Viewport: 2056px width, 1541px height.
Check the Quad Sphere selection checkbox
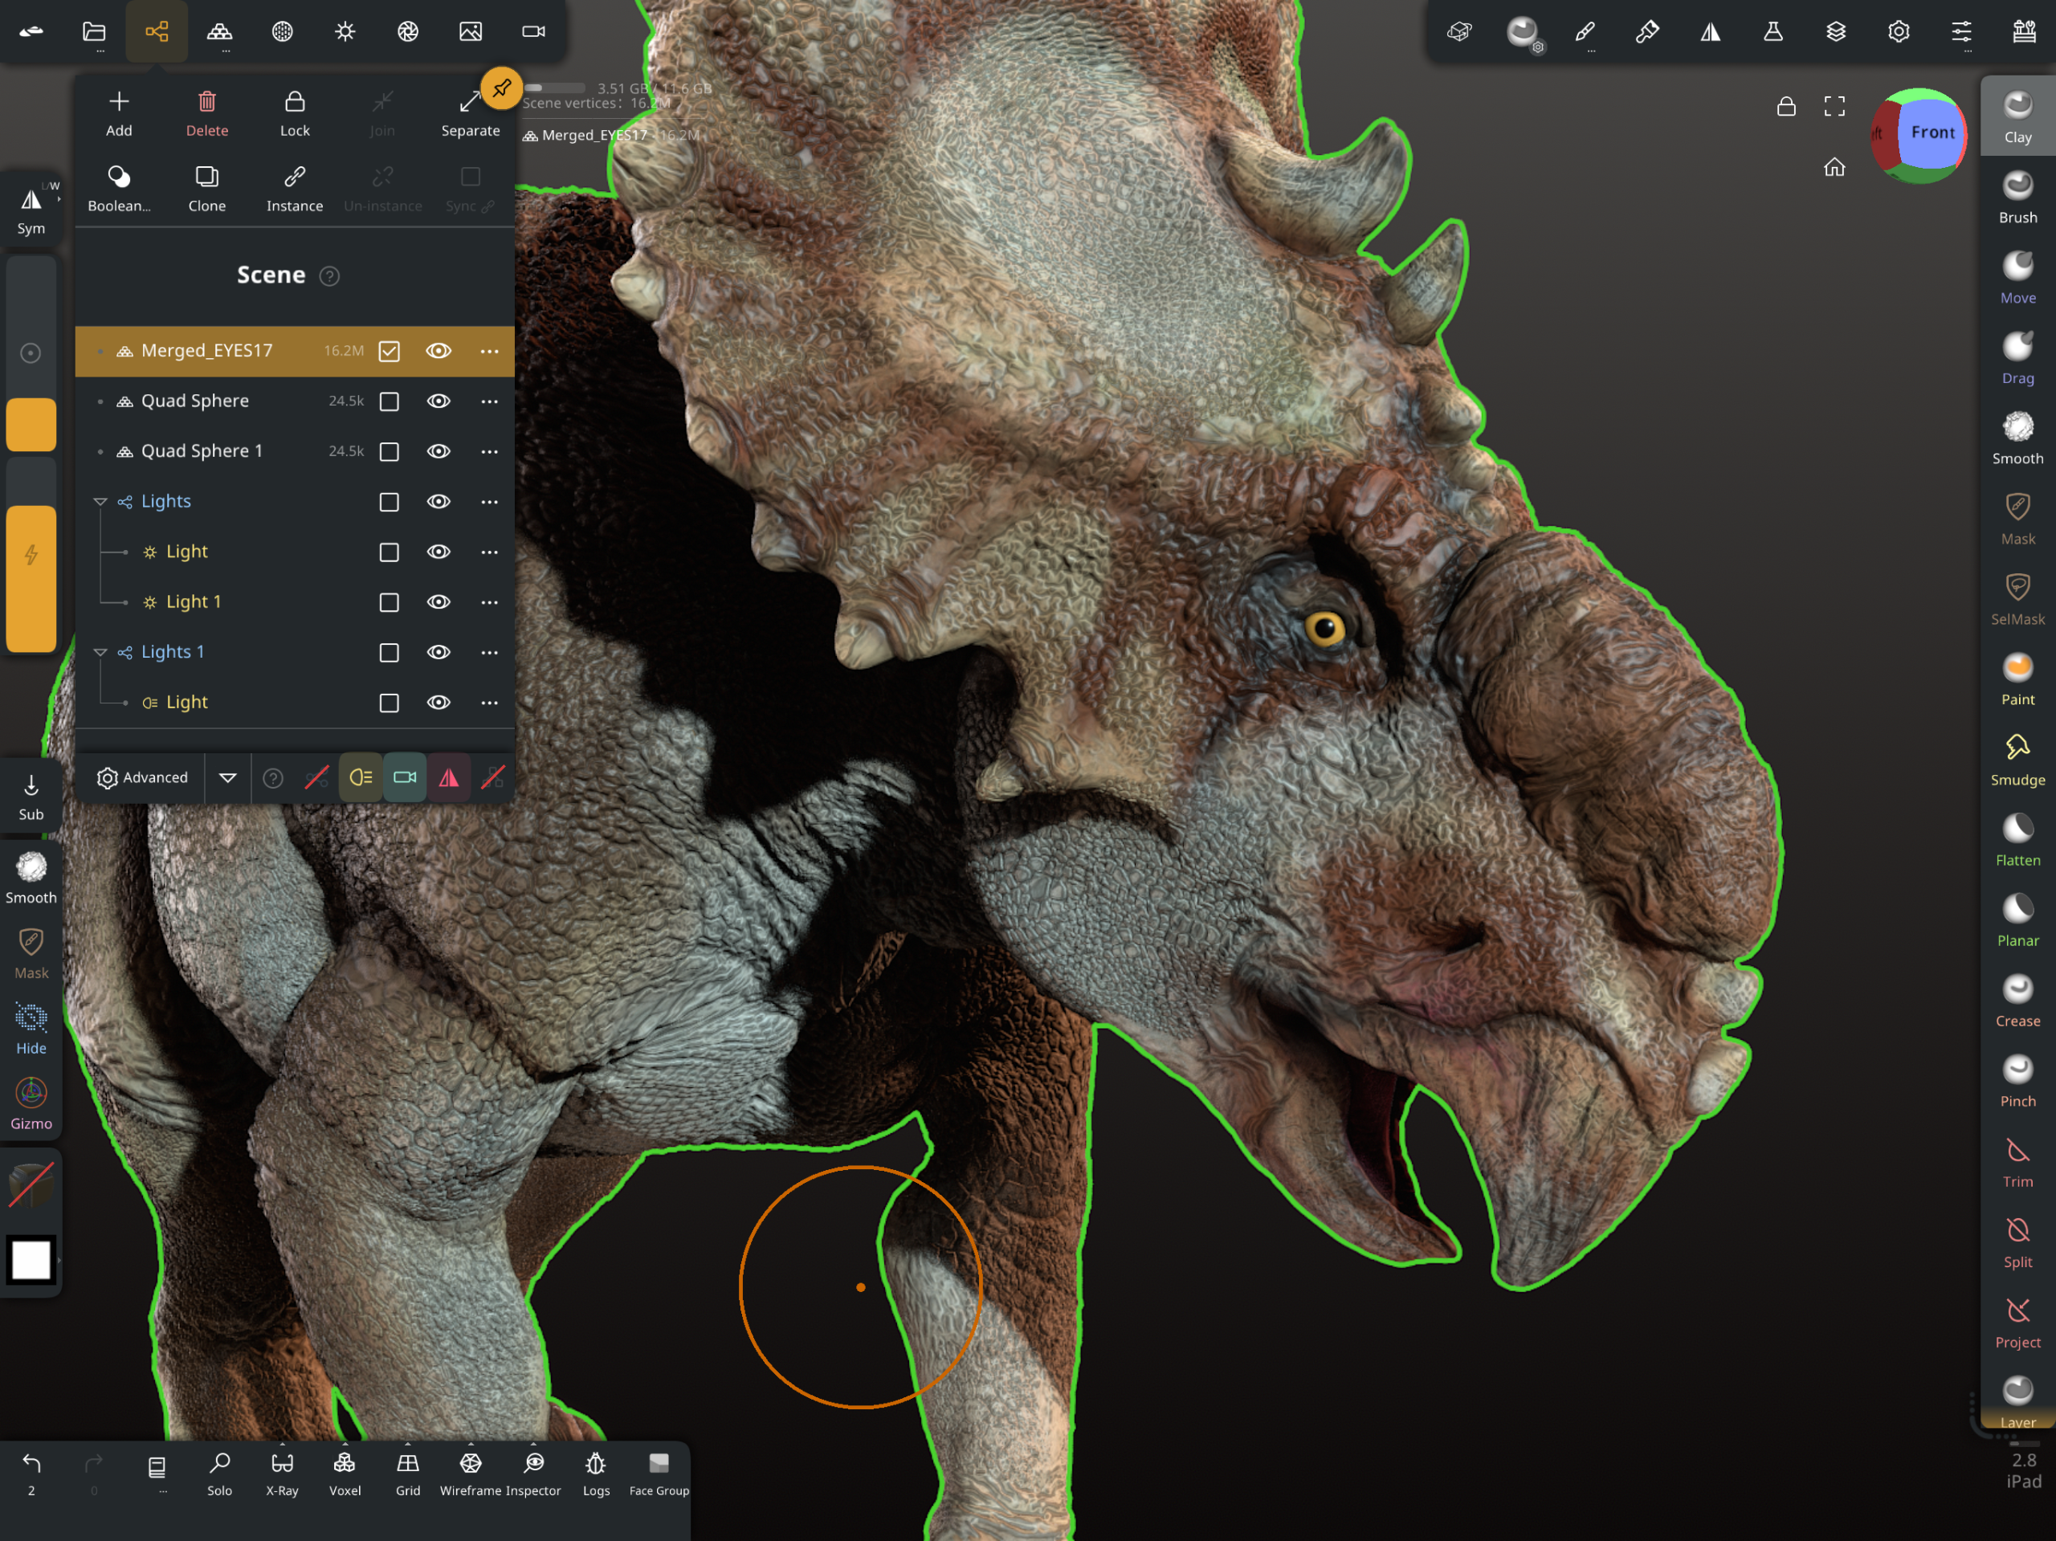tap(390, 402)
